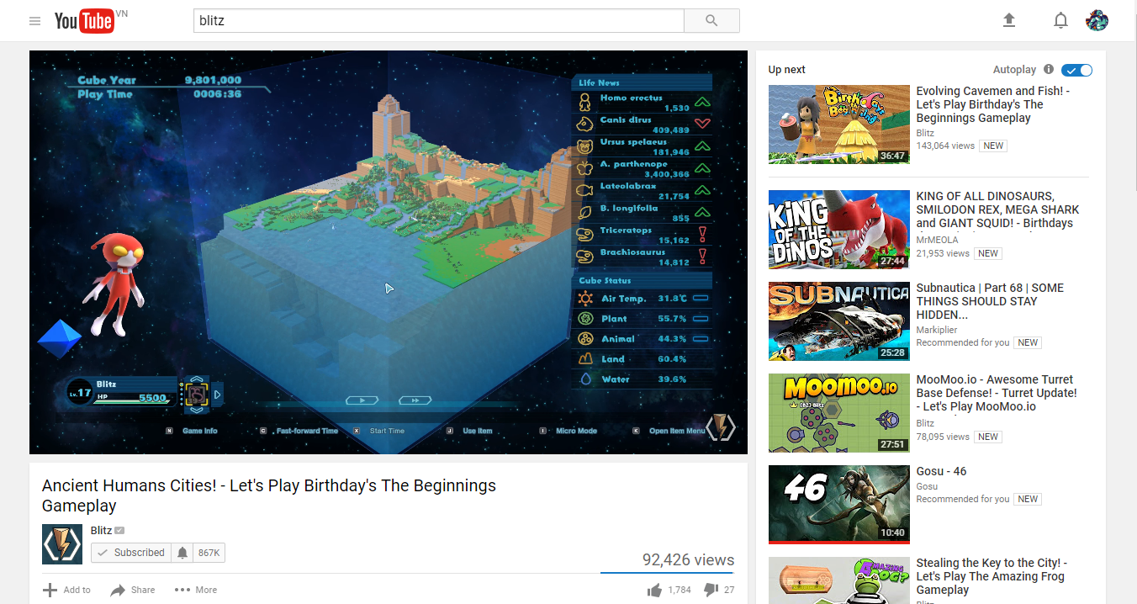Open KING OF ALL DINOSAURS video title
Image resolution: width=1137 pixels, height=604 pixels.
[997, 209]
